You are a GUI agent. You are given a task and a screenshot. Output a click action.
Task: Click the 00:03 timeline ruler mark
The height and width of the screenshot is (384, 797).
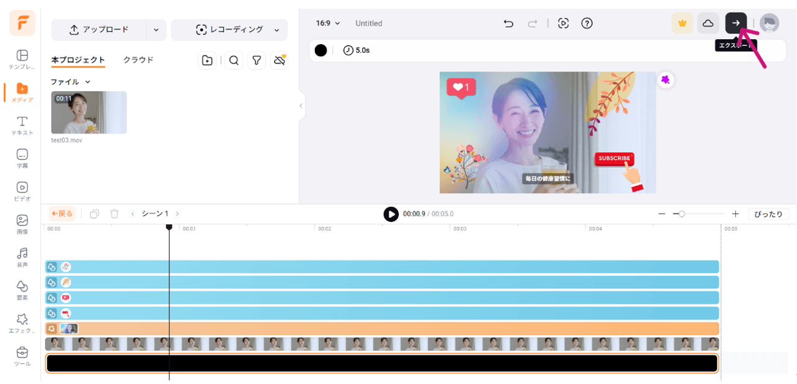(x=460, y=229)
